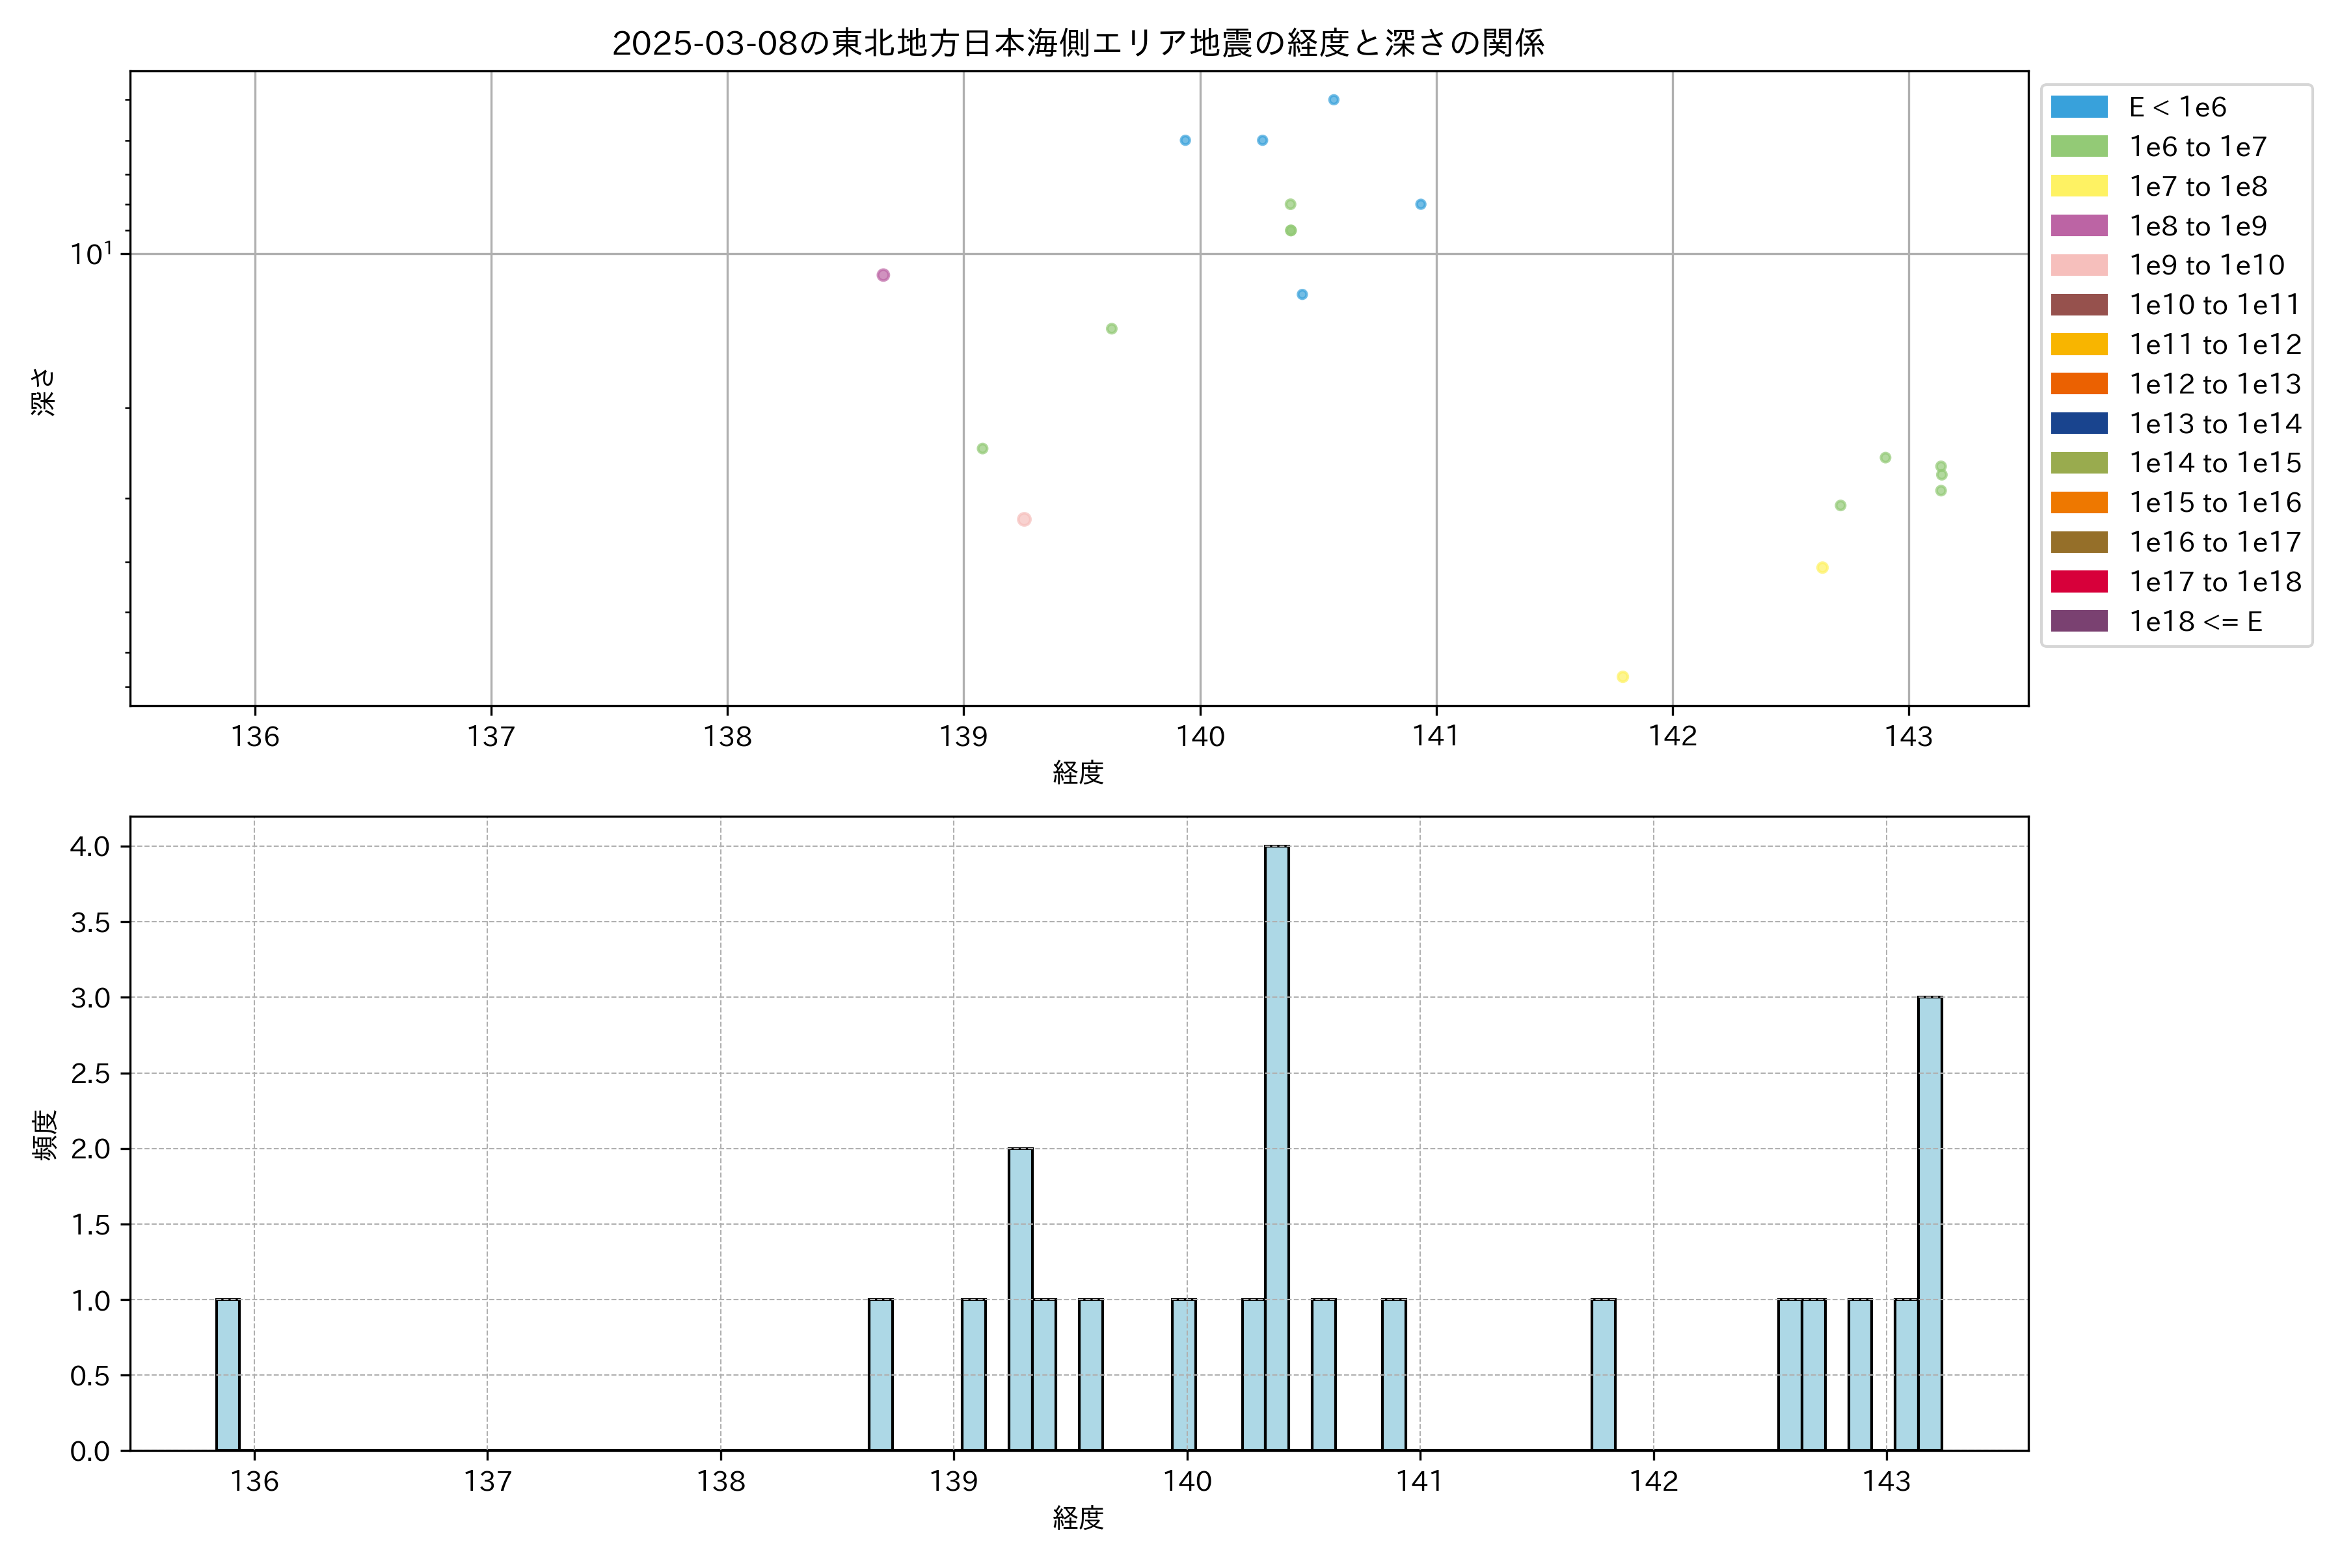Click the chart title text at top
Image resolution: width=2342 pixels, height=1561 pixels.
pos(1079,43)
